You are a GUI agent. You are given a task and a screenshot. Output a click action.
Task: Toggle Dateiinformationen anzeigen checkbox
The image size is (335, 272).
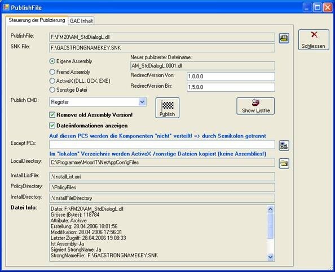(52, 126)
